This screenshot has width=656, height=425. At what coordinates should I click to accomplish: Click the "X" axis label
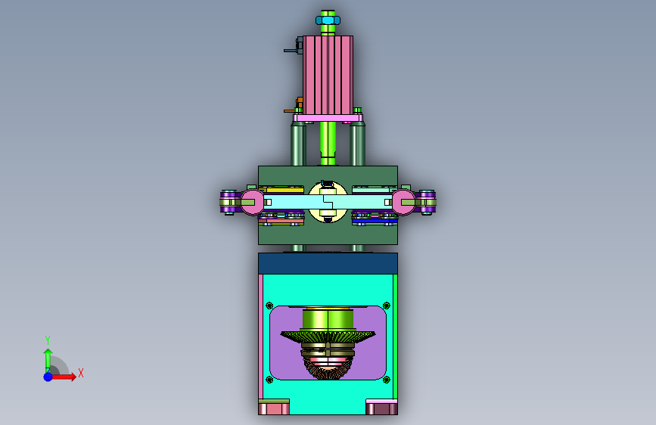[81, 373]
